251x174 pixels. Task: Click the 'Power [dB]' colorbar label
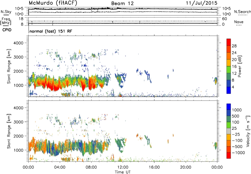[239, 66]
